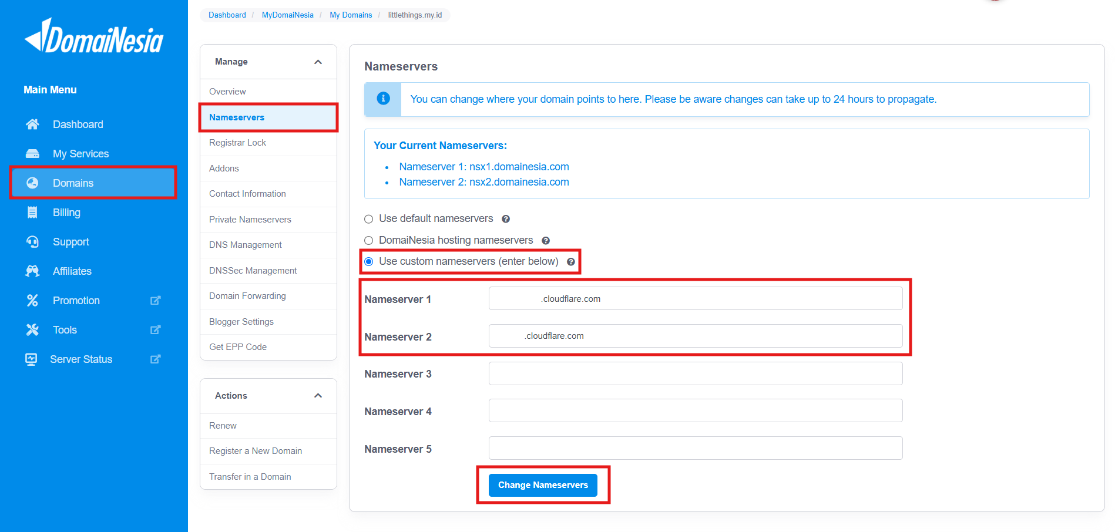The image size is (1115, 532).
Task: Open Domains in the main menu
Action: coord(93,183)
